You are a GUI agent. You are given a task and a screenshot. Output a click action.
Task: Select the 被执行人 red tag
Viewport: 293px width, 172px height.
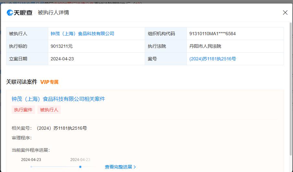pos(49,110)
